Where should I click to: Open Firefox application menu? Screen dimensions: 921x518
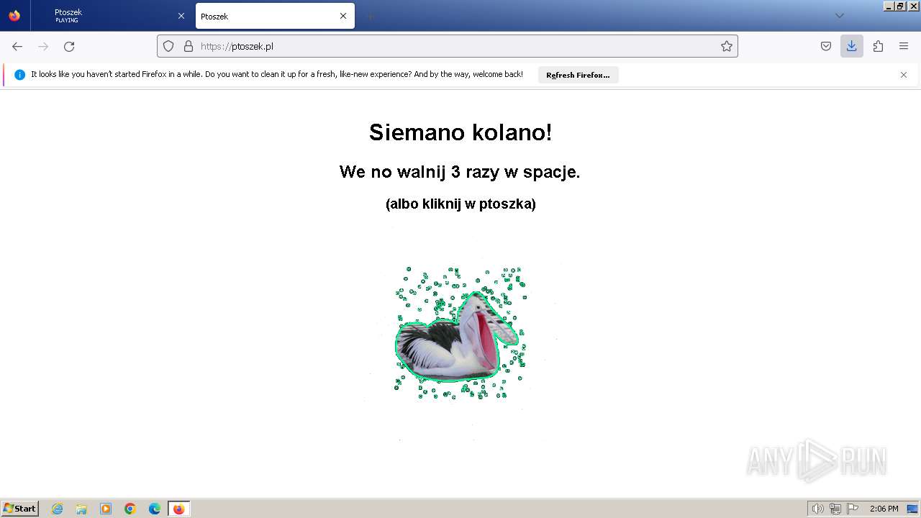click(x=904, y=46)
